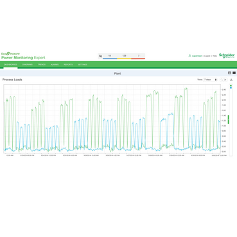Go to next time range arrow
Image resolution: width=237 pixels, height=237 pixels.
(225, 80)
